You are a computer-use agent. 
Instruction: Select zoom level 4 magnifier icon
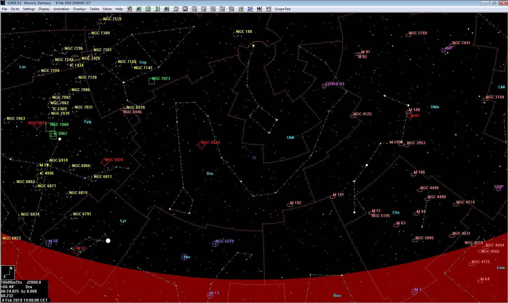pos(213,9)
